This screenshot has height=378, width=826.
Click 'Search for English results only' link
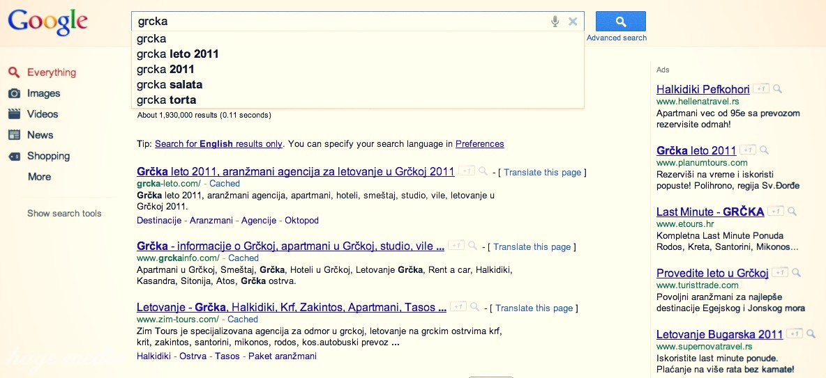[218, 144]
